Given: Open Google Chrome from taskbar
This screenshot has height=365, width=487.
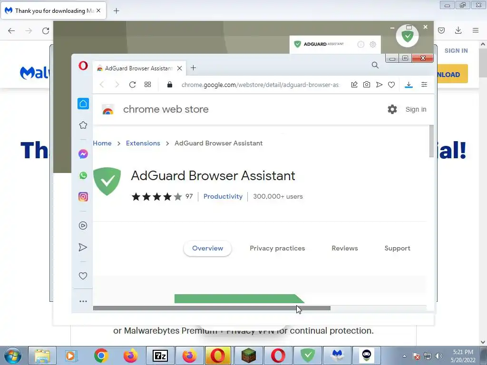Looking at the screenshot, I should [x=101, y=355].
